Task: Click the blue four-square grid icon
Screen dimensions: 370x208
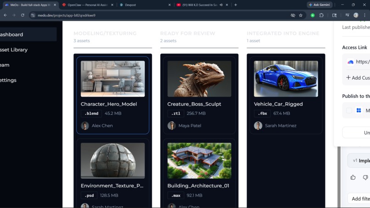Action: click(359, 111)
